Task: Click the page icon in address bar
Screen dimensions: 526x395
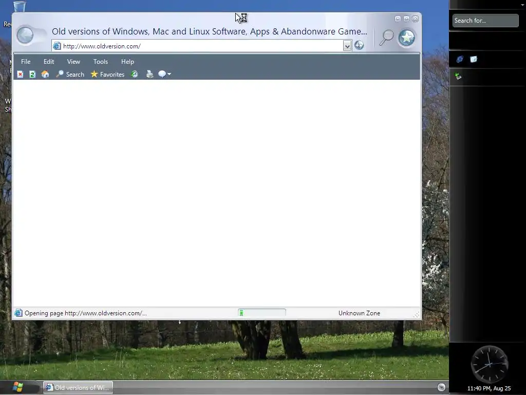Action: pyautogui.click(x=57, y=46)
